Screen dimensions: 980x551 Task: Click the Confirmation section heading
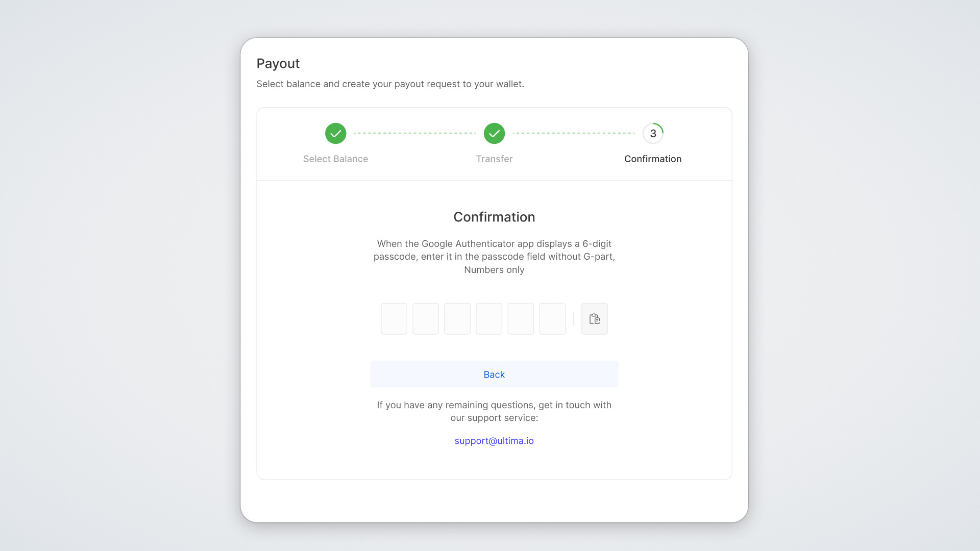[x=494, y=217]
